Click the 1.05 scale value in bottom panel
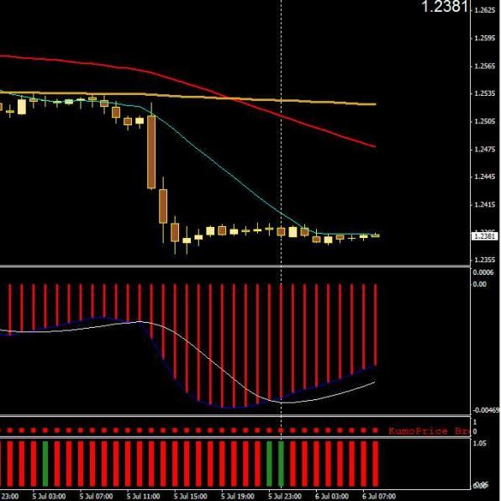The height and width of the screenshot is (501, 501). [480, 443]
